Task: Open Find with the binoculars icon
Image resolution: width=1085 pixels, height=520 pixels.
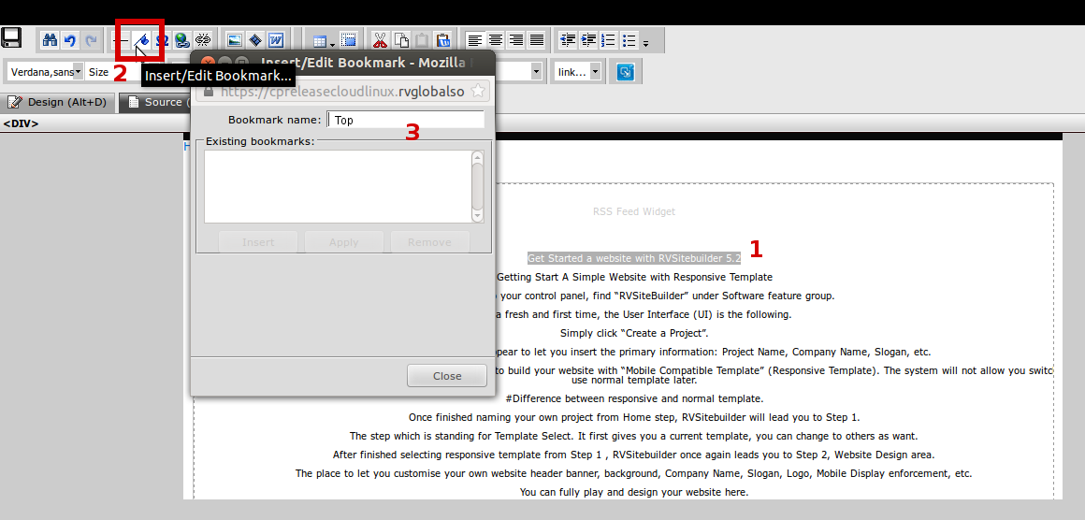Action: 50,40
